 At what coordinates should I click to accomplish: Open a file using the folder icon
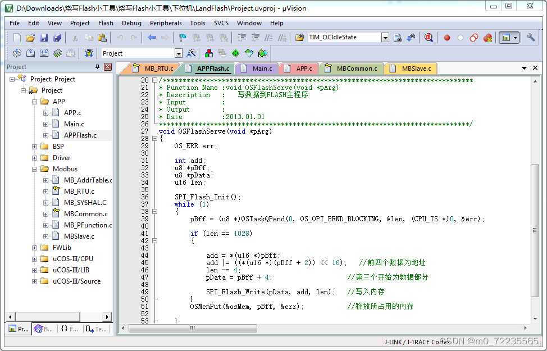[30, 37]
